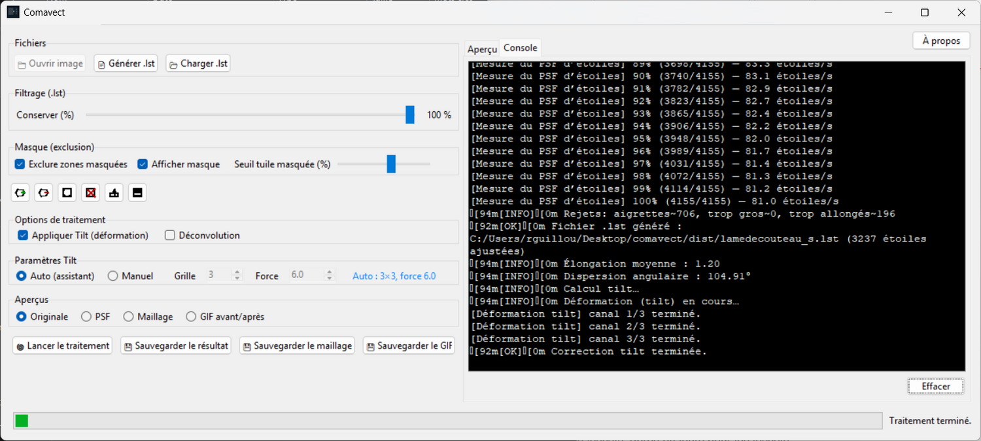Click the folder icon on Charger .lst
This screenshot has height=441, width=981.
click(x=173, y=64)
